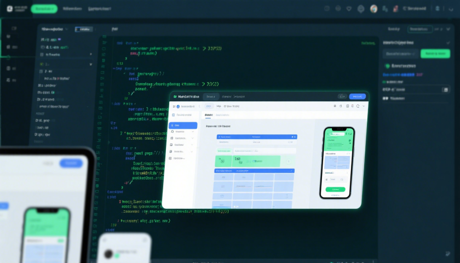The image size is (460, 263).
Task: Click the small square icon in right panel input row
Action: [445, 89]
